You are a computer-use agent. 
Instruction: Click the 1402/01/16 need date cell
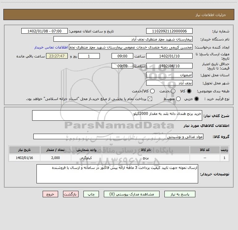[24, 158]
